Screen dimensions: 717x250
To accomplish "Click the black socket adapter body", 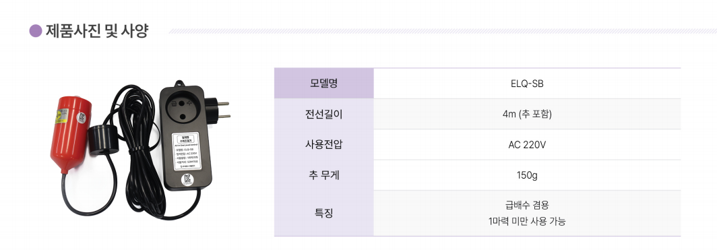I will (x=185, y=137).
